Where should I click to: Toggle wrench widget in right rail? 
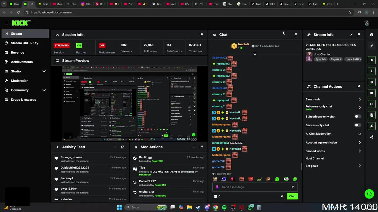coord(372,126)
